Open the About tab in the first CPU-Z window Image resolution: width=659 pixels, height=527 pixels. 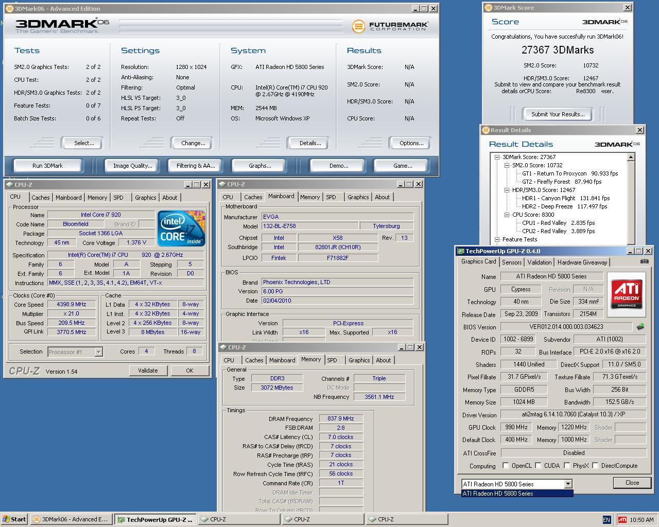tap(169, 198)
